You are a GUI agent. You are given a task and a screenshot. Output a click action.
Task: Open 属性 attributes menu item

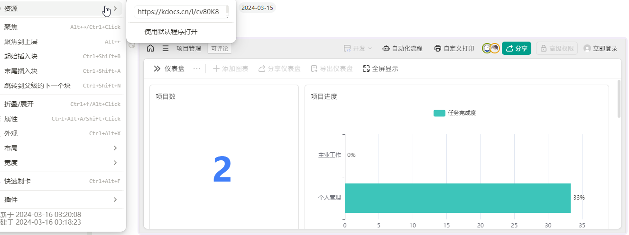(x=62, y=119)
